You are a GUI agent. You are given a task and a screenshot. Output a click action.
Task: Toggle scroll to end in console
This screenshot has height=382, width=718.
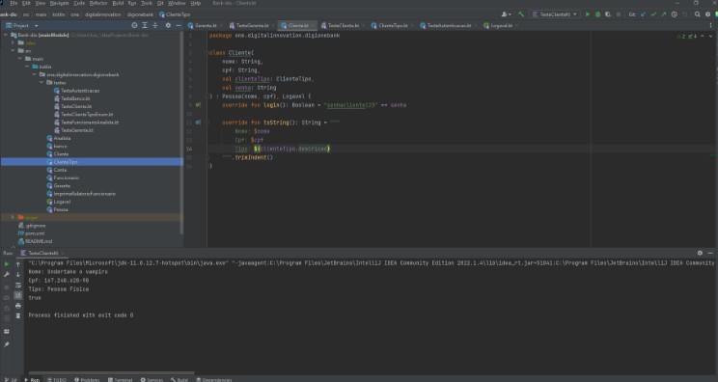pos(18,295)
